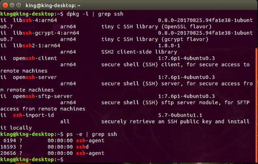Click the command 'dpkg -l | grep ssh'
The image size is (258, 164).
click(x=95, y=14)
